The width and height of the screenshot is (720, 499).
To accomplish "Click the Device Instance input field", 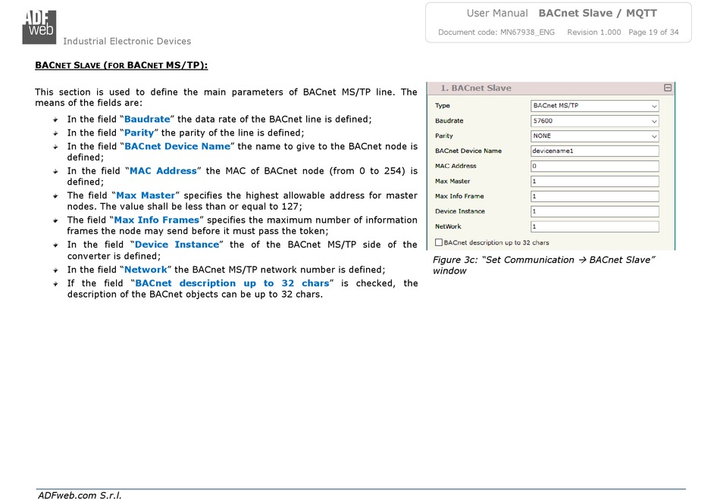I will click(595, 211).
